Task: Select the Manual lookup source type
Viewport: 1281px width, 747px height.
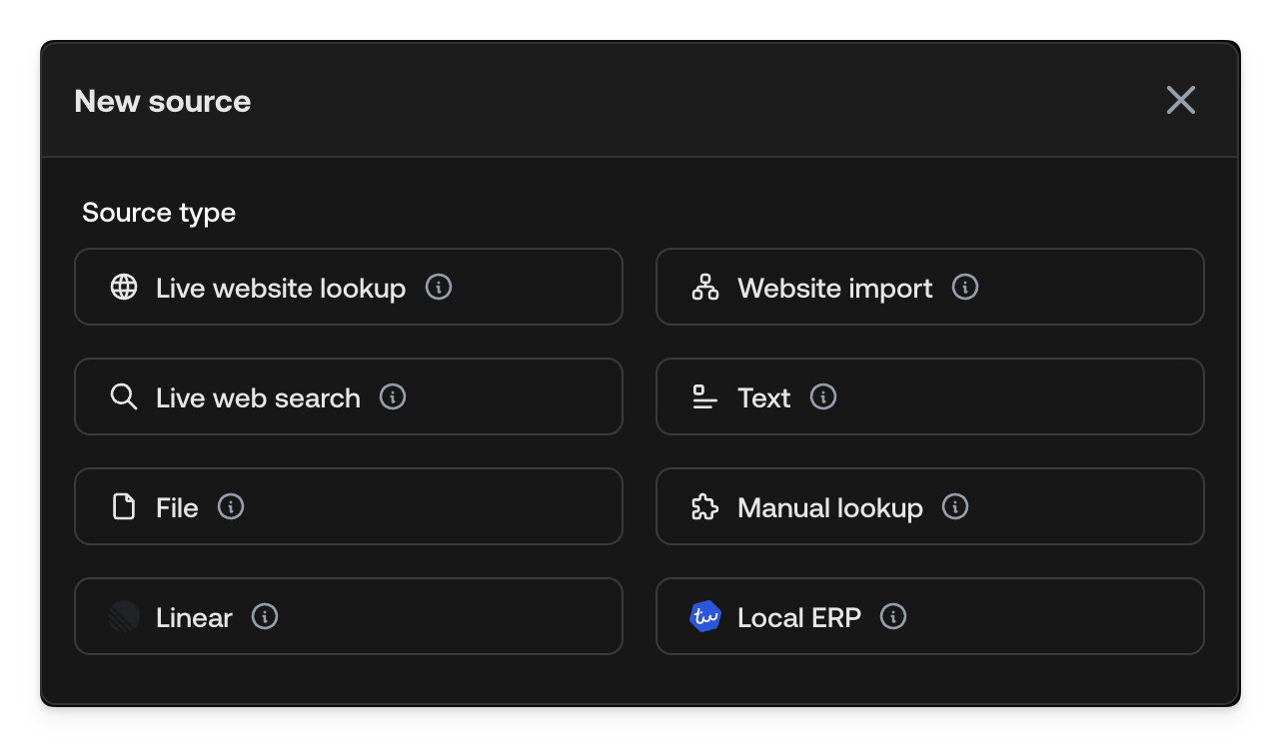Action: click(930, 506)
